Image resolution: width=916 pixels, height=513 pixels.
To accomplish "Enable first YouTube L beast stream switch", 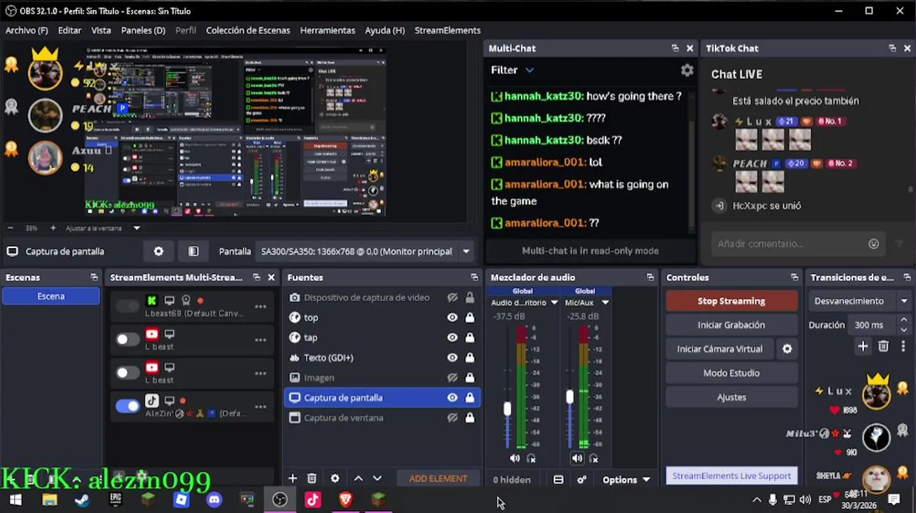I will tap(128, 339).
